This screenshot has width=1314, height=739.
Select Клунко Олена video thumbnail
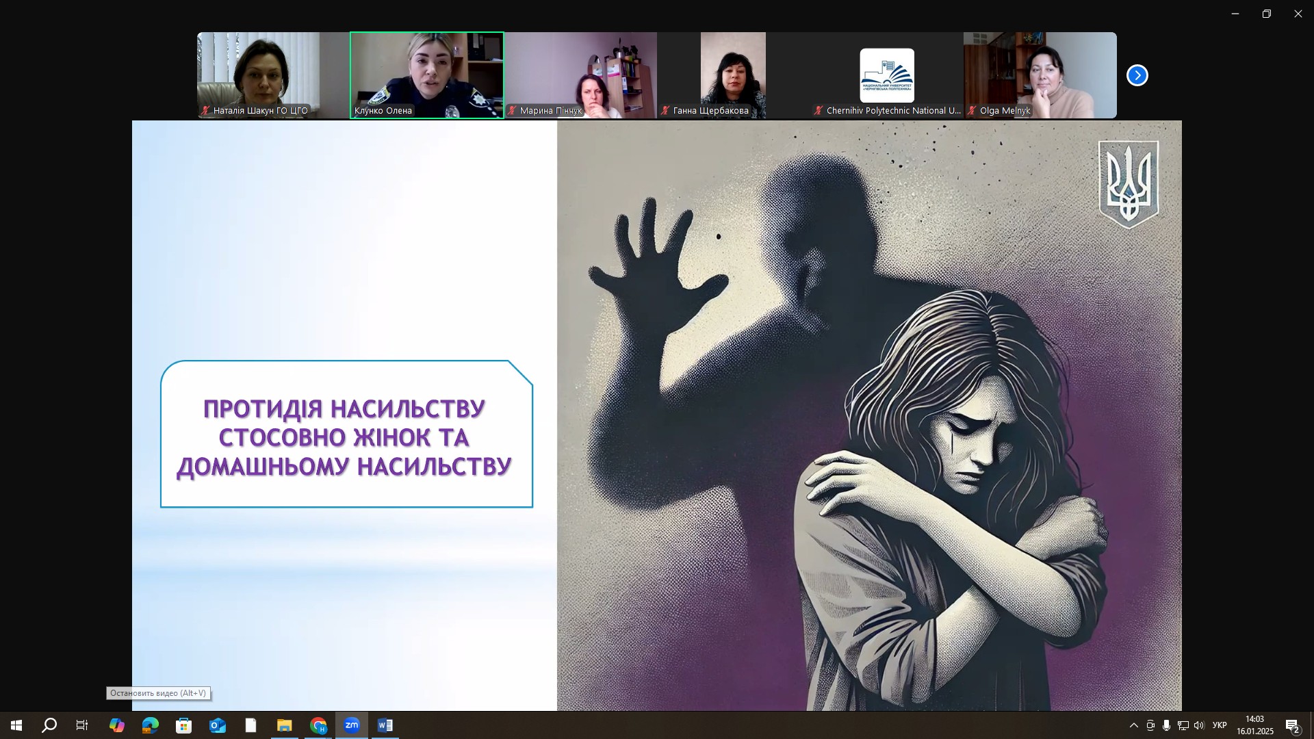point(426,75)
